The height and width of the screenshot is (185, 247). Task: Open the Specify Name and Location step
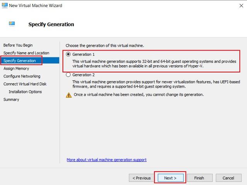(x=26, y=53)
